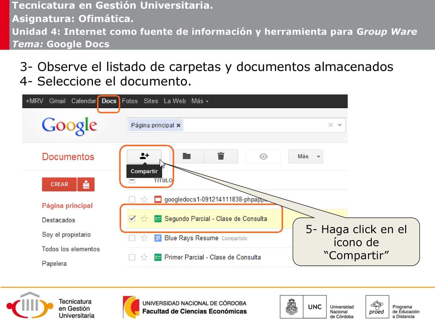Tick the checkbox for googledocs1-091214111838 file
The image size is (435, 326).
pos(132,200)
